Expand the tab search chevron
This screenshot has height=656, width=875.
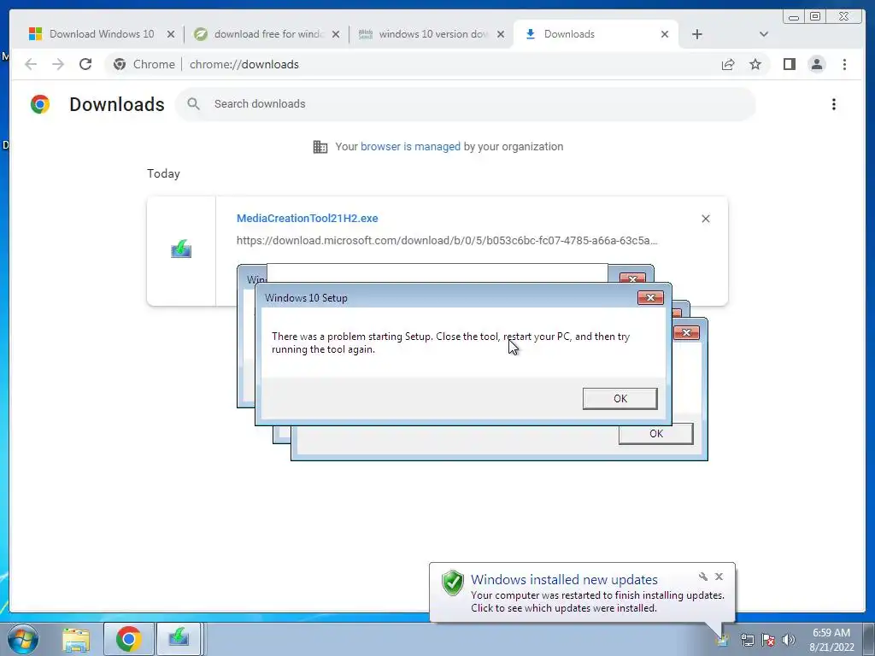click(x=763, y=34)
